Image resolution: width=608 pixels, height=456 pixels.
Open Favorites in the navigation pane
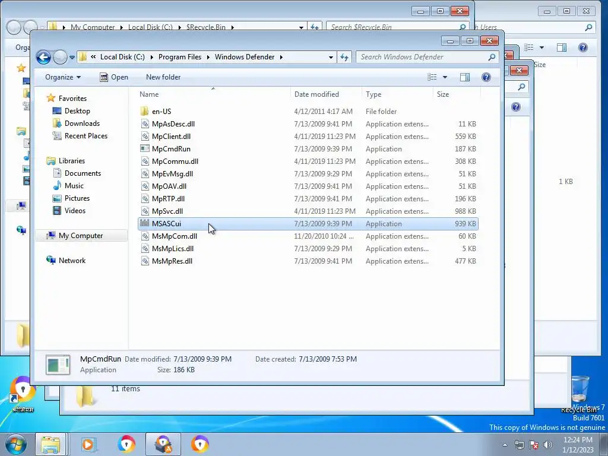click(x=72, y=99)
